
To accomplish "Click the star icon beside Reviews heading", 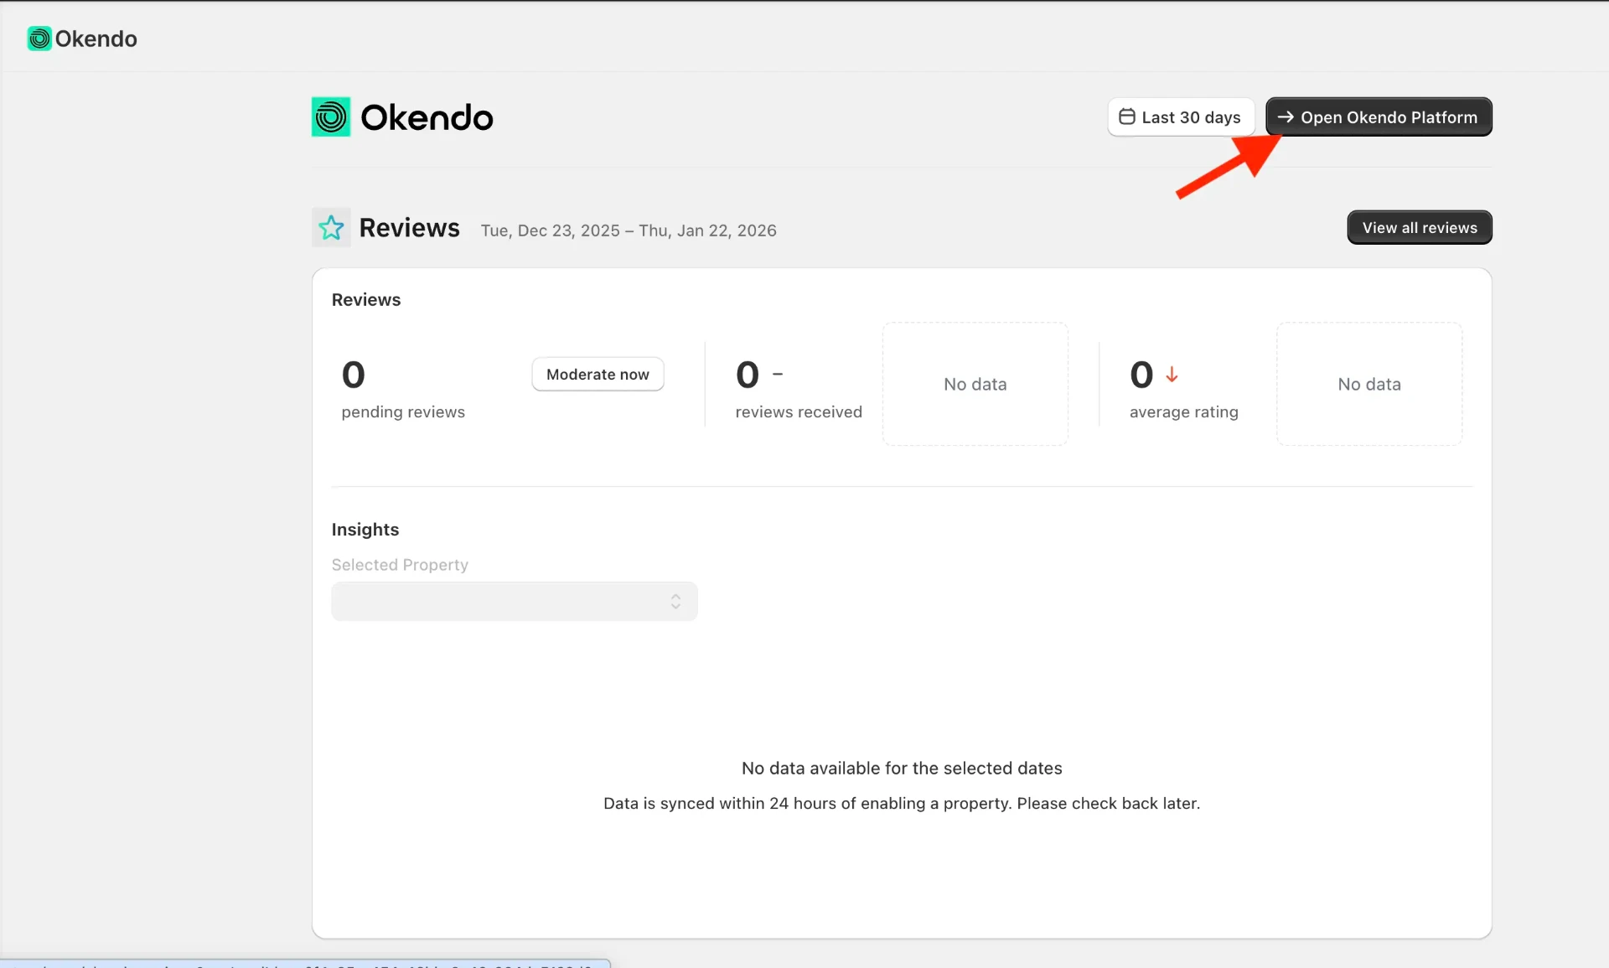I will click(x=331, y=227).
